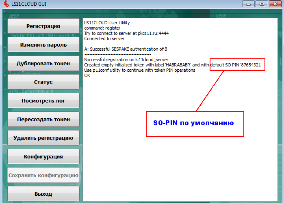Minimize the LS11CLOUD GUI window
The image size is (284, 203).
(248, 4)
